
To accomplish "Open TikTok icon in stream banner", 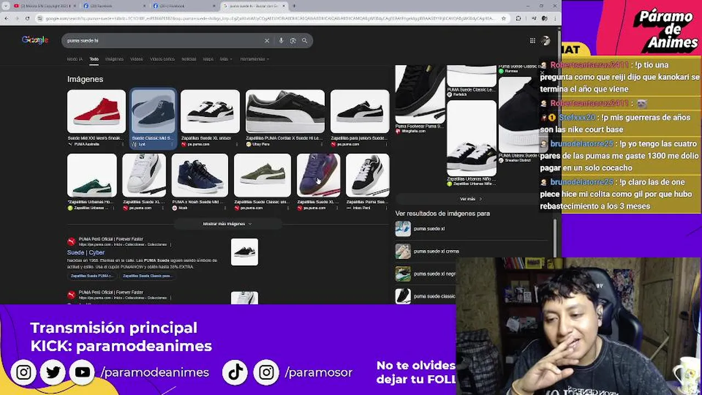I will [235, 373].
